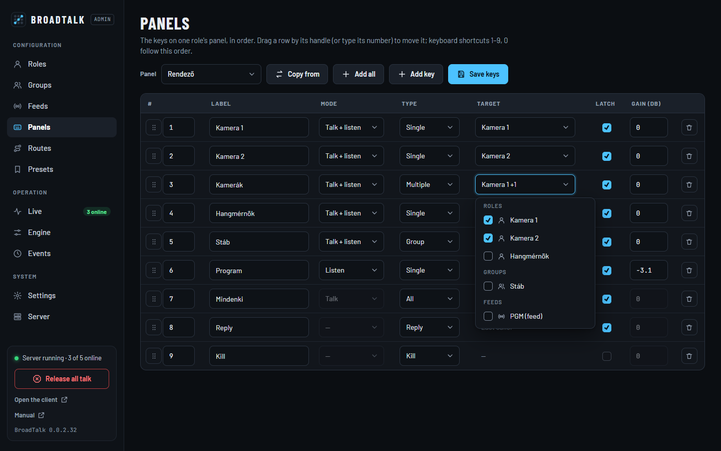Screen dimensions: 721x451
Task: Check Hangmérnök in the target dropdown list
Action: click(x=488, y=256)
